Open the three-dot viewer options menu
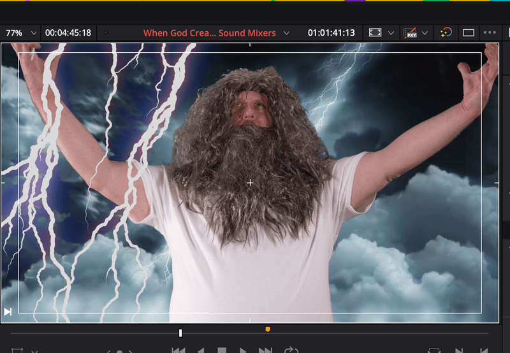 490,32
